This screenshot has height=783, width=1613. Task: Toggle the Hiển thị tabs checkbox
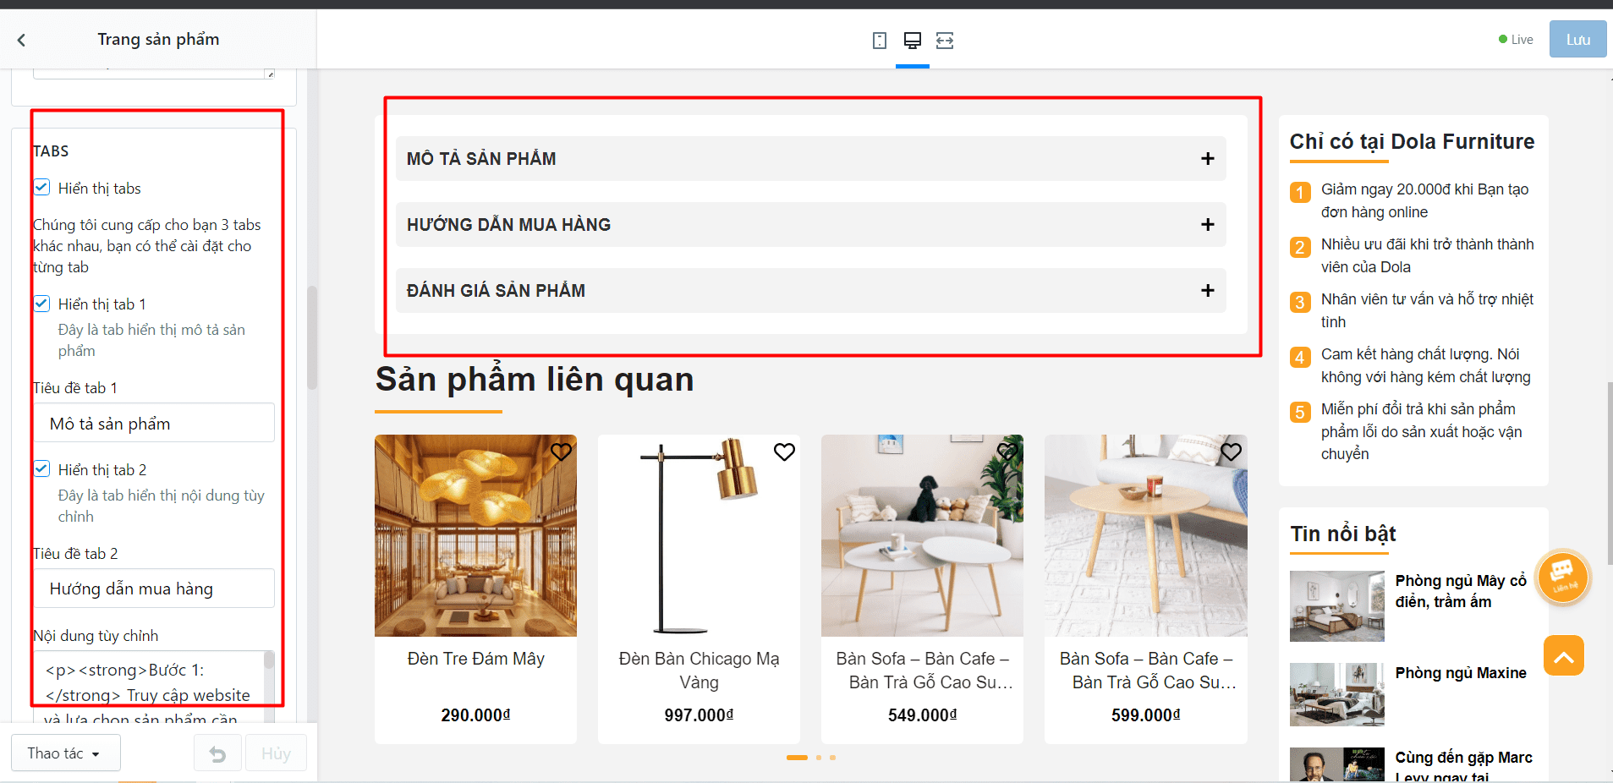click(41, 188)
